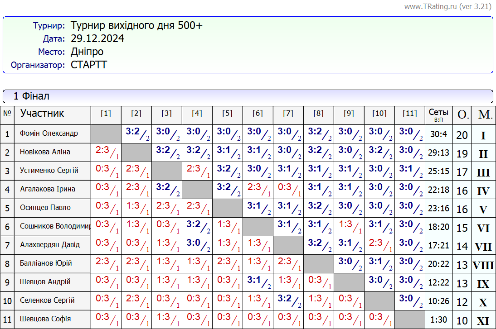
Task: Click Фомін's sets total 30:4
Action: [438, 134]
